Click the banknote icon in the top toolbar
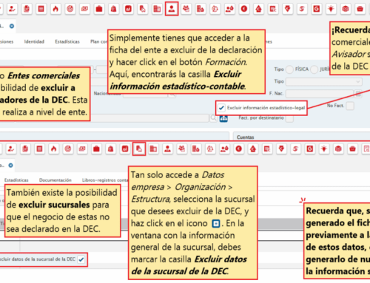 pyautogui.click(x=84, y=9)
